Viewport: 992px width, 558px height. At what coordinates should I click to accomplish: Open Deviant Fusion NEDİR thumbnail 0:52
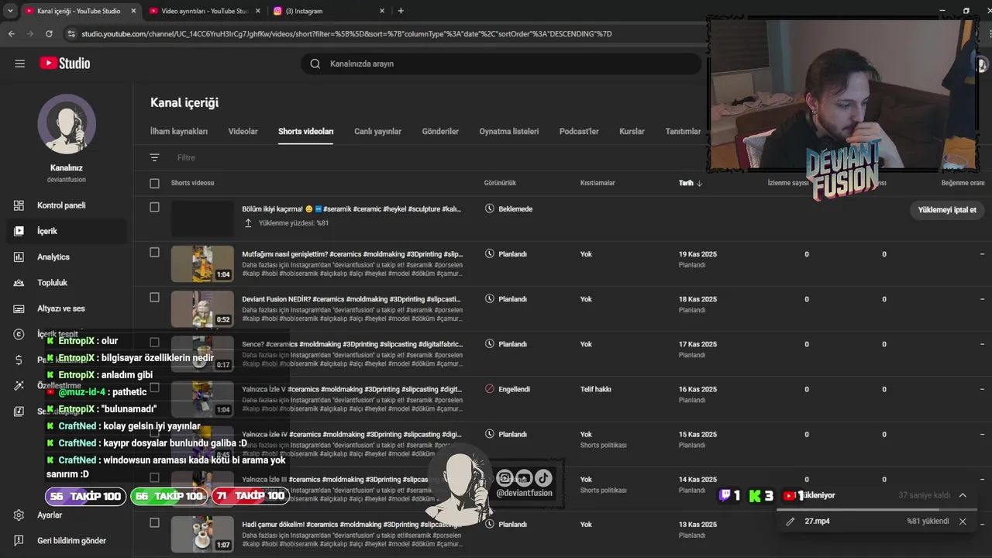(x=202, y=308)
